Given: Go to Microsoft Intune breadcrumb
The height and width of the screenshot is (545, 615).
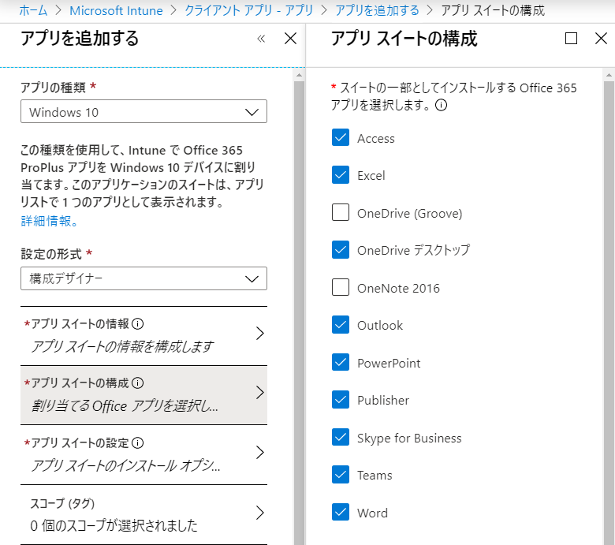Looking at the screenshot, I should [116, 10].
